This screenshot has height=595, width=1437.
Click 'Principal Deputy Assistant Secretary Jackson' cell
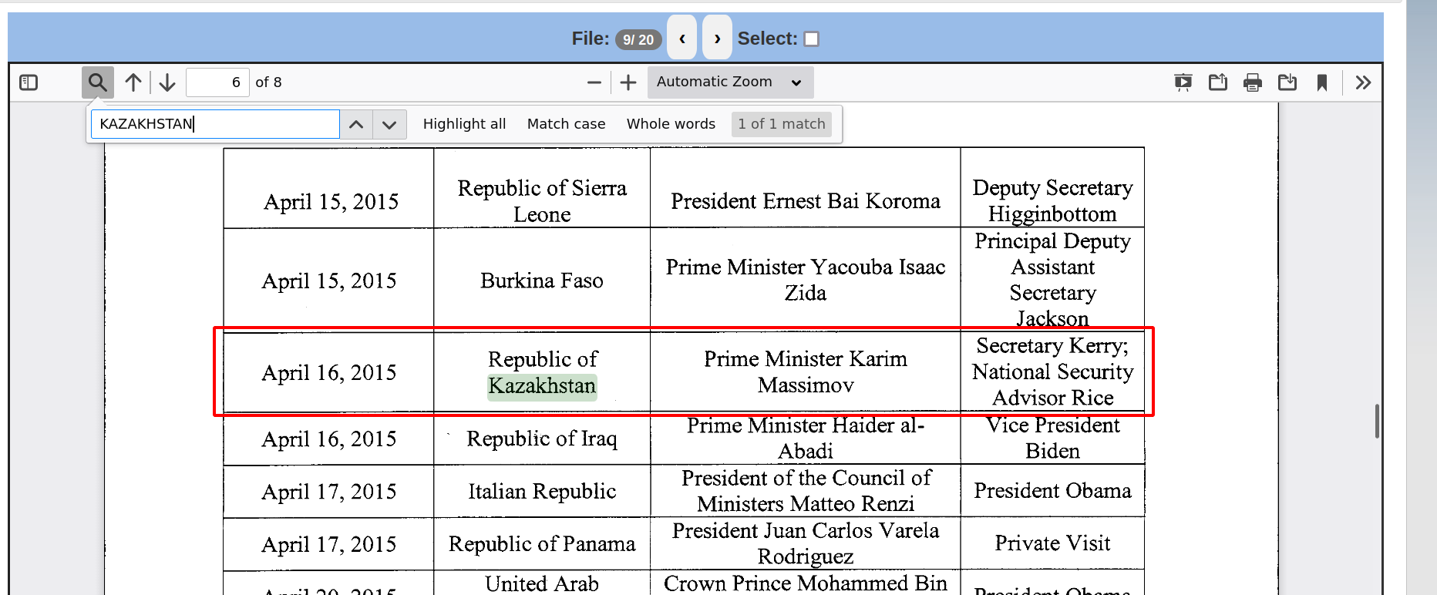1052,280
